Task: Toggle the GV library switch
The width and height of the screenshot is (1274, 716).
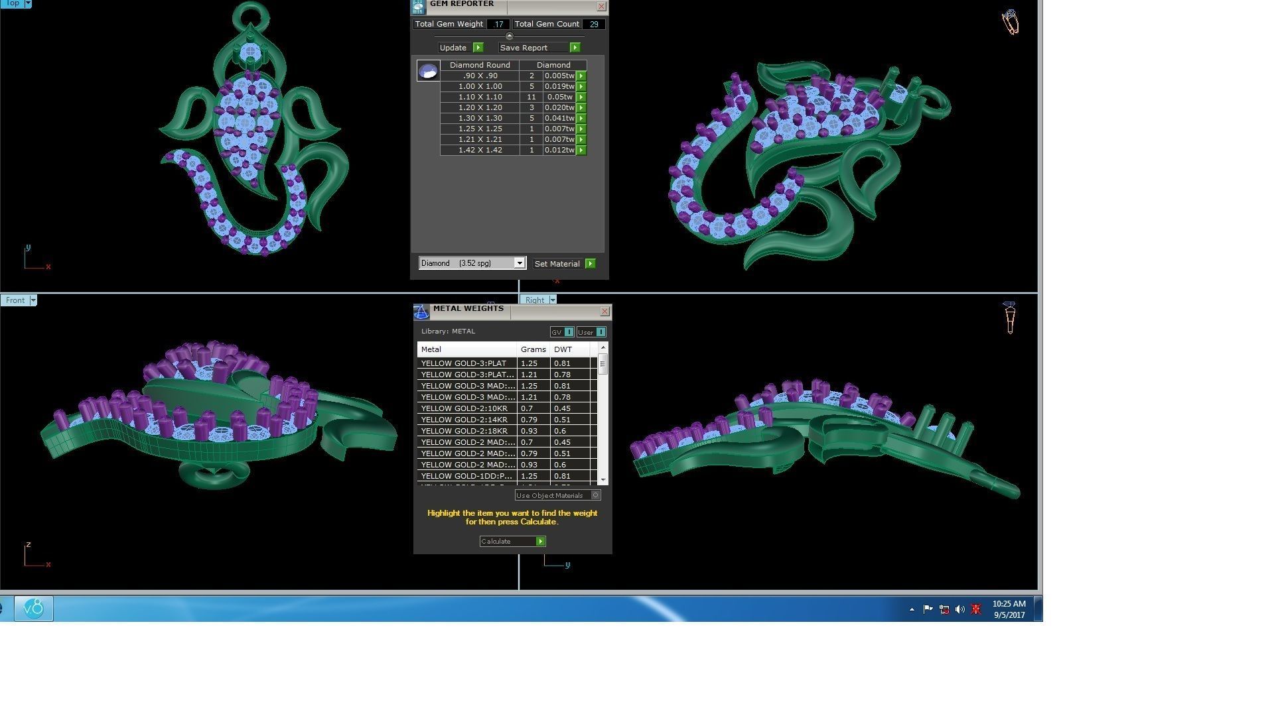Action: click(x=569, y=332)
